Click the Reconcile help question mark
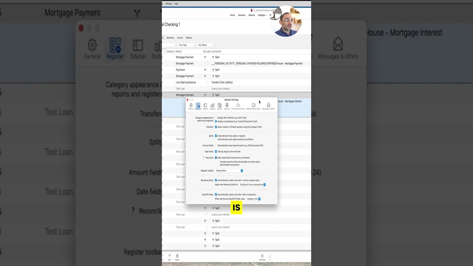This screenshot has height=266, width=473. click(x=204, y=158)
